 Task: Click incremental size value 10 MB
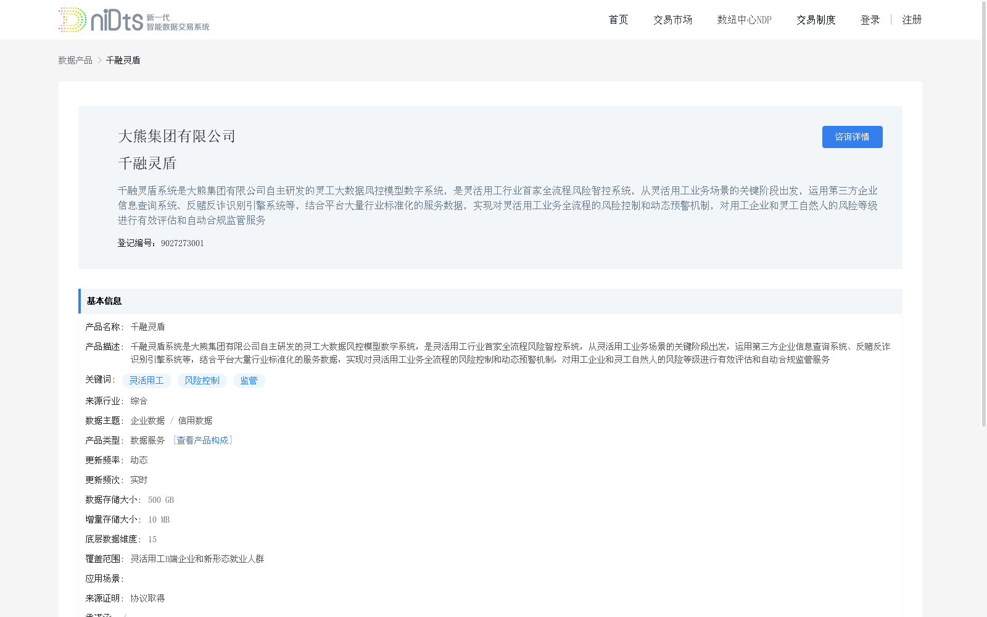point(159,520)
